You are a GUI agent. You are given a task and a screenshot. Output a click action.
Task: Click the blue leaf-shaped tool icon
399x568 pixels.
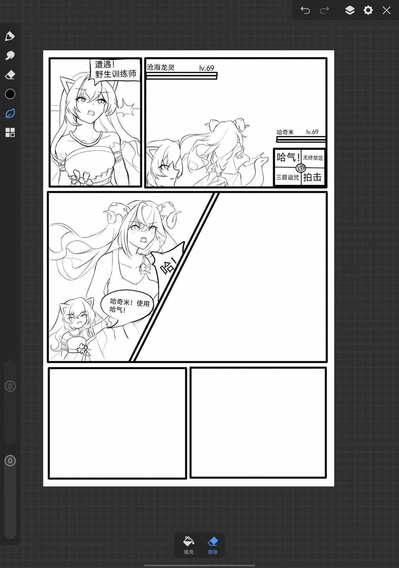click(x=10, y=113)
